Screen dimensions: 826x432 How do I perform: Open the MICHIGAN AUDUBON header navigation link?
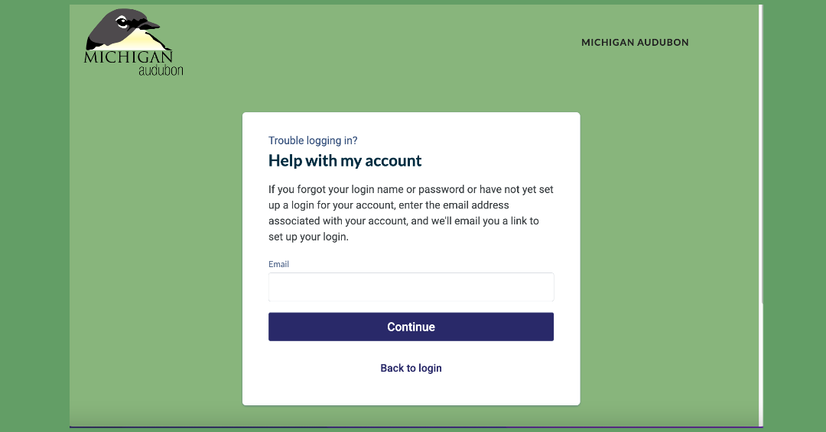(x=635, y=43)
